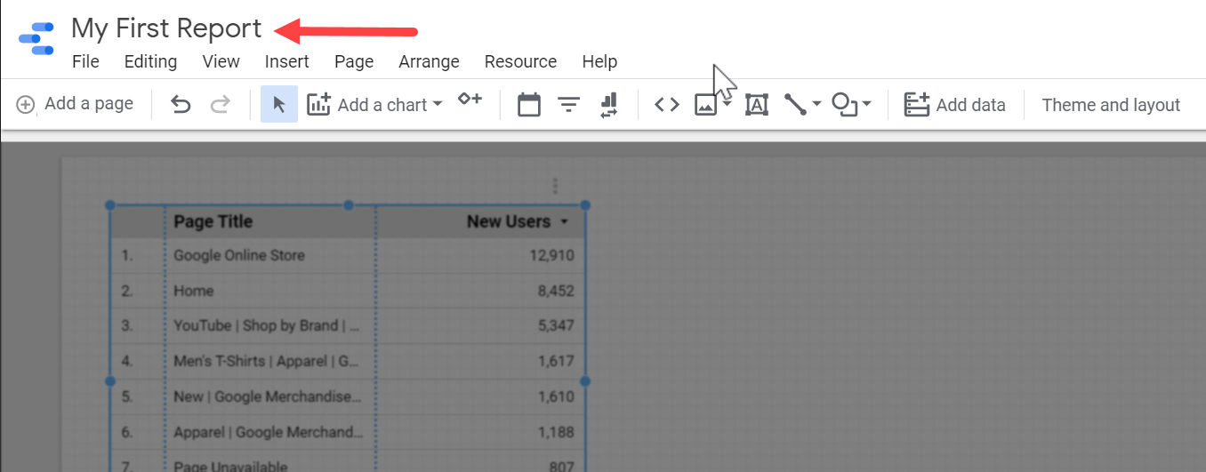Click the Undo arrow icon
The image size is (1206, 472).
point(181,105)
